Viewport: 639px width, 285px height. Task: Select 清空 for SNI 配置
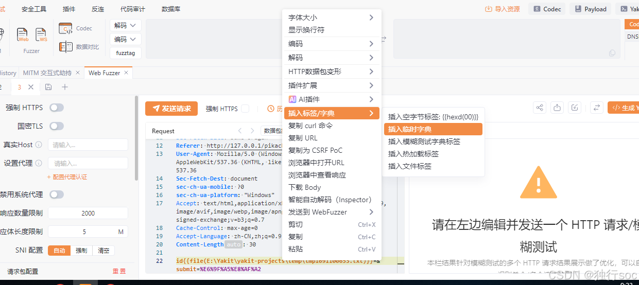[103, 251]
